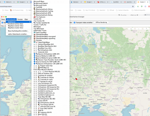Toggle Transport-Index erstellen checkbox

point(74,22)
